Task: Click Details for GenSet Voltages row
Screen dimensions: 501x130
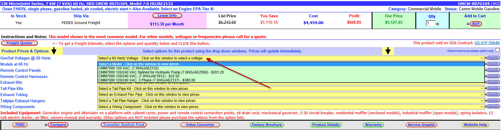Action: coord(493,58)
